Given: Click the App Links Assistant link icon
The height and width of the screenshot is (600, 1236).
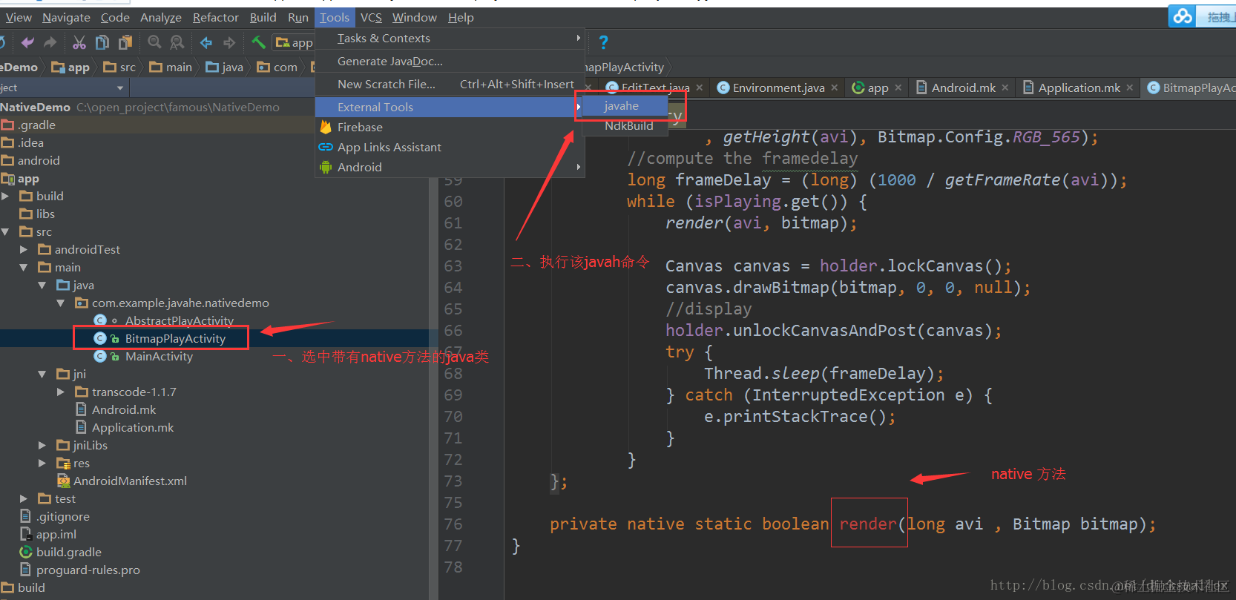Looking at the screenshot, I should 325,147.
